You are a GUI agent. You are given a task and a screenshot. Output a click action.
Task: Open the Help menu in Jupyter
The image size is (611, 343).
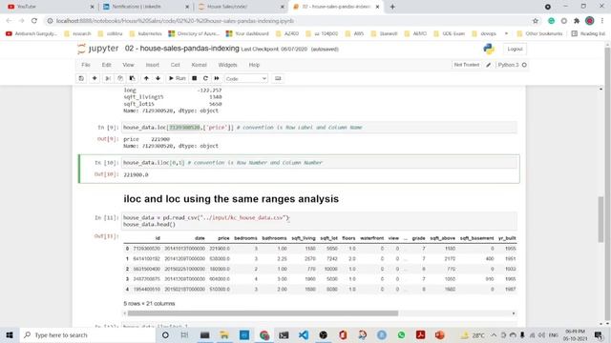tap(254, 65)
